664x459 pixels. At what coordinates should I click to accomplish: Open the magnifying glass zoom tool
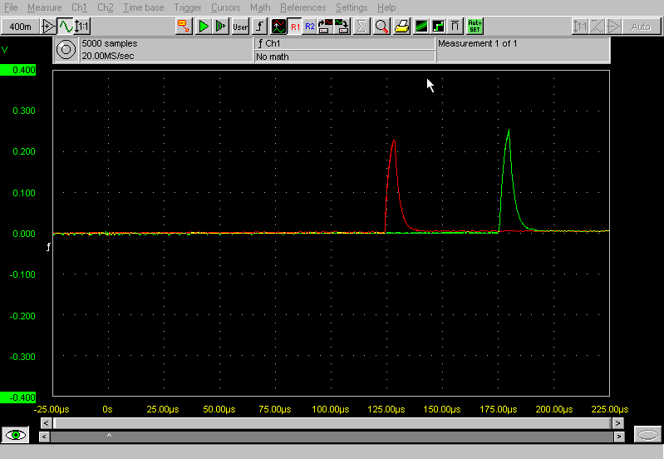381,27
